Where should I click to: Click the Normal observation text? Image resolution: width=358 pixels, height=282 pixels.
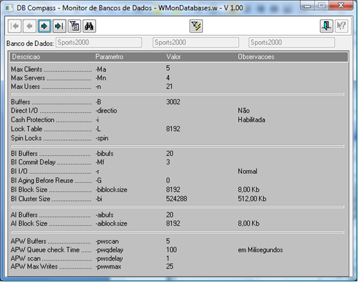[x=247, y=171]
